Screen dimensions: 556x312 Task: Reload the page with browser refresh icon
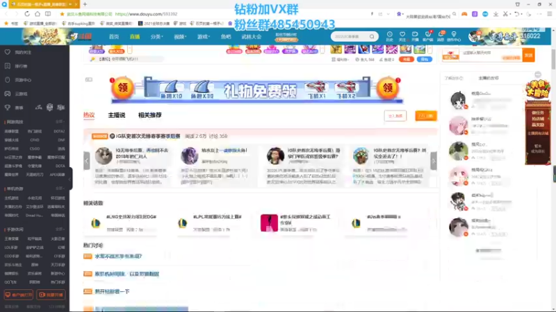(x=27, y=14)
